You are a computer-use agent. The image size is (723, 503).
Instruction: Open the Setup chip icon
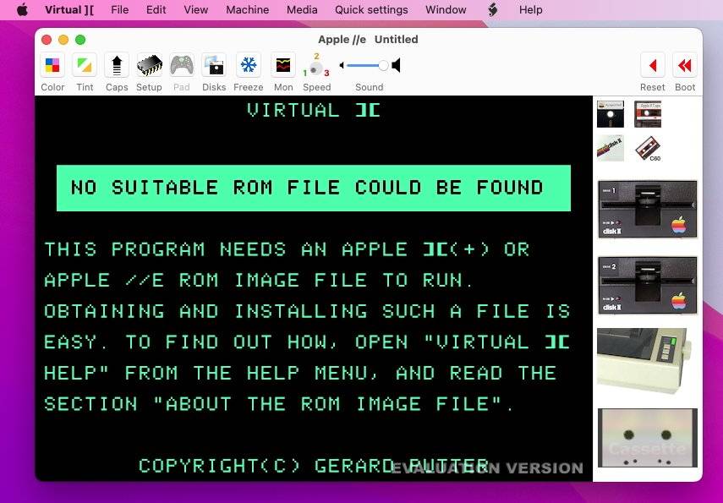(x=149, y=65)
